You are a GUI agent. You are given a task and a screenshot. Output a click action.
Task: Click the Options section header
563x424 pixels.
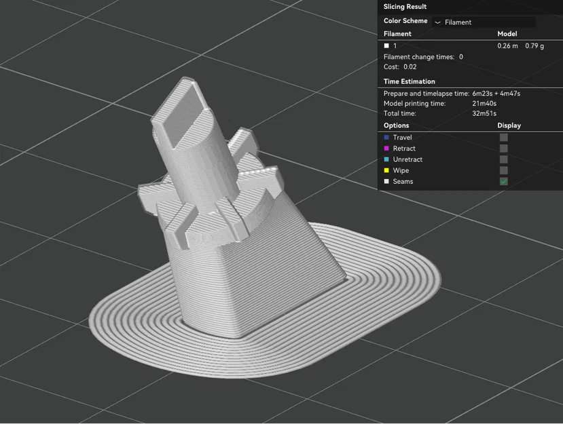pyautogui.click(x=396, y=126)
